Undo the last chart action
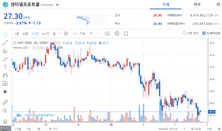Viewport: 222px width, 131px height. point(92,34)
